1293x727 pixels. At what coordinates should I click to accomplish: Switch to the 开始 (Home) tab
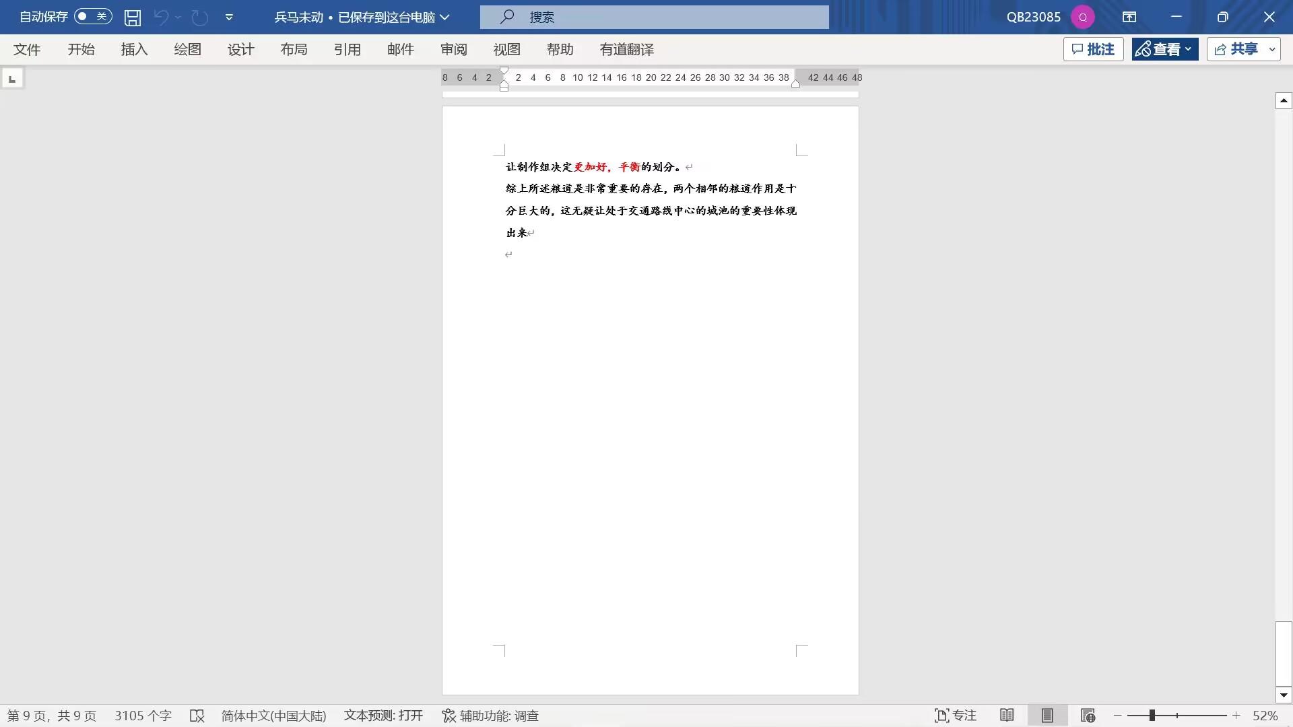[81, 49]
